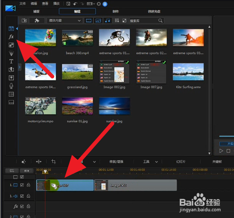Open the Transition Room in the sidebar
The image size is (234, 218).
(x=11, y=70)
